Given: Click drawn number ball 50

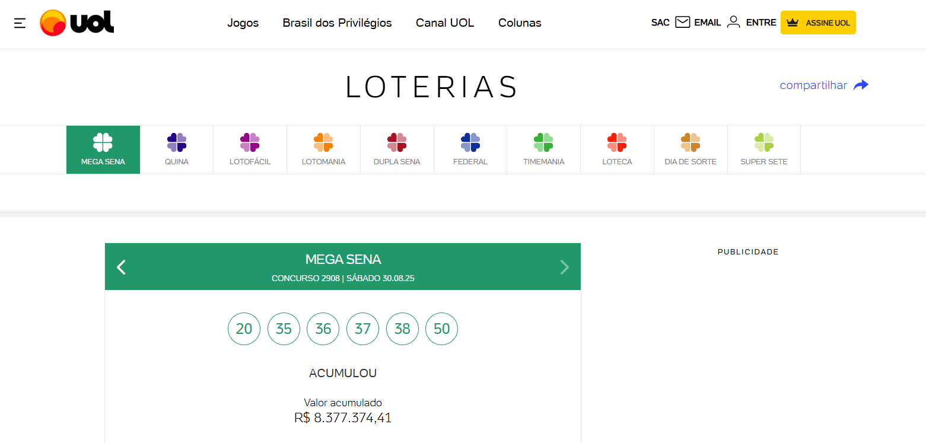Looking at the screenshot, I should pos(442,329).
